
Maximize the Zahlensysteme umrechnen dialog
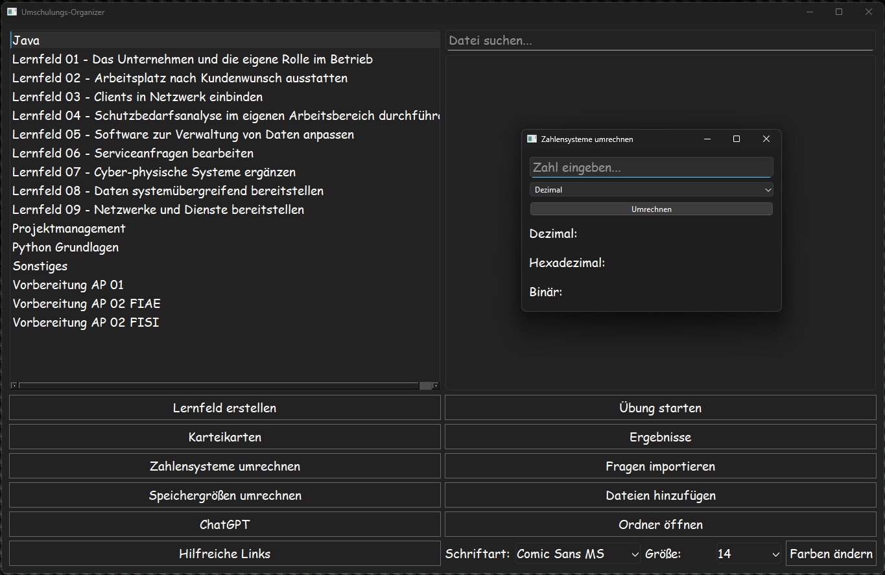[737, 139]
